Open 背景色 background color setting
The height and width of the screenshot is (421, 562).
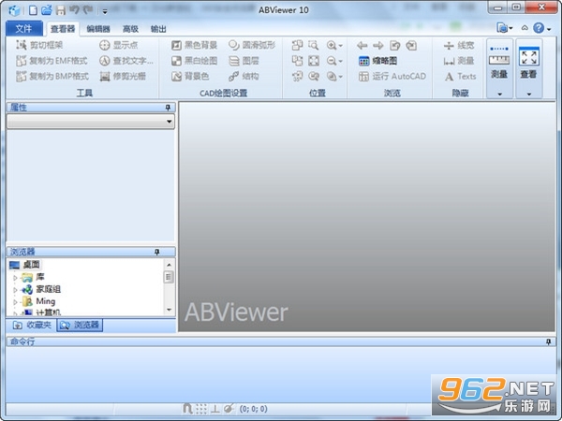coord(190,77)
